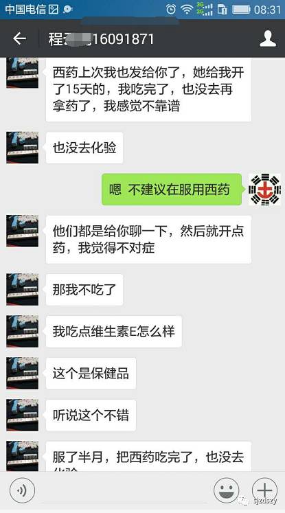Image resolution: width=285 pixels, height=513 pixels.
Task: Tap the Wi-Fi status bar icon
Action: [x=187, y=10]
